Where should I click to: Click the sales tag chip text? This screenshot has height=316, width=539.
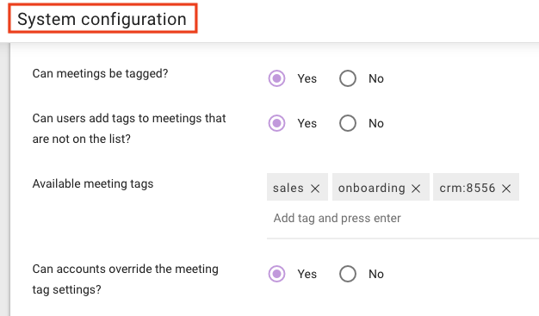(x=288, y=188)
